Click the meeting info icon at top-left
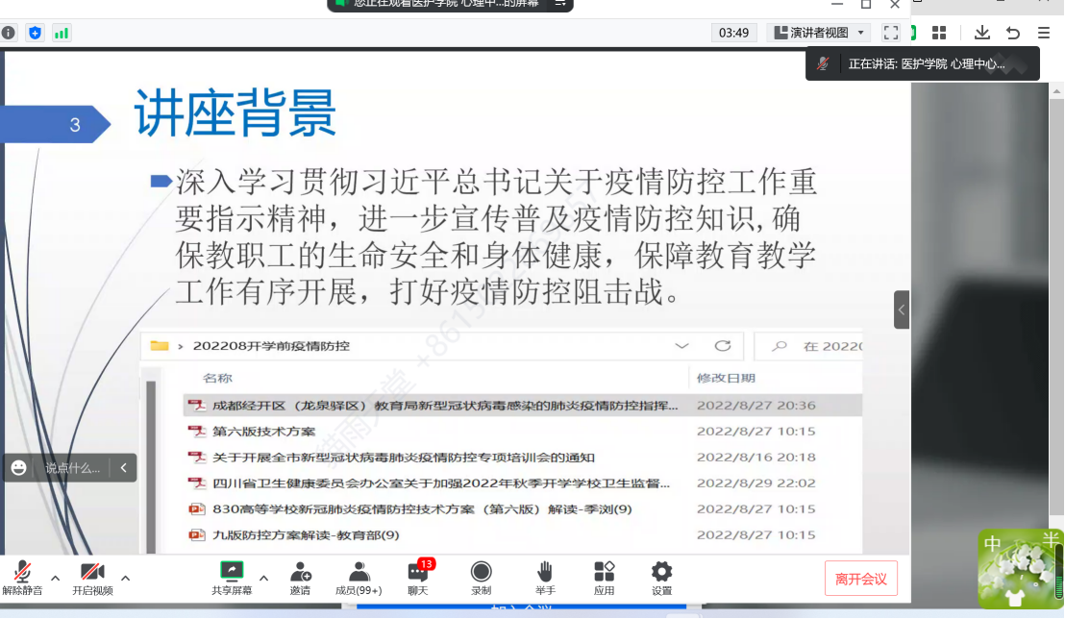 point(9,33)
